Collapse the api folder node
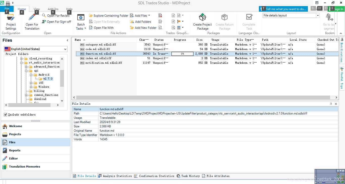This screenshot has height=184, width=345. (26, 71)
